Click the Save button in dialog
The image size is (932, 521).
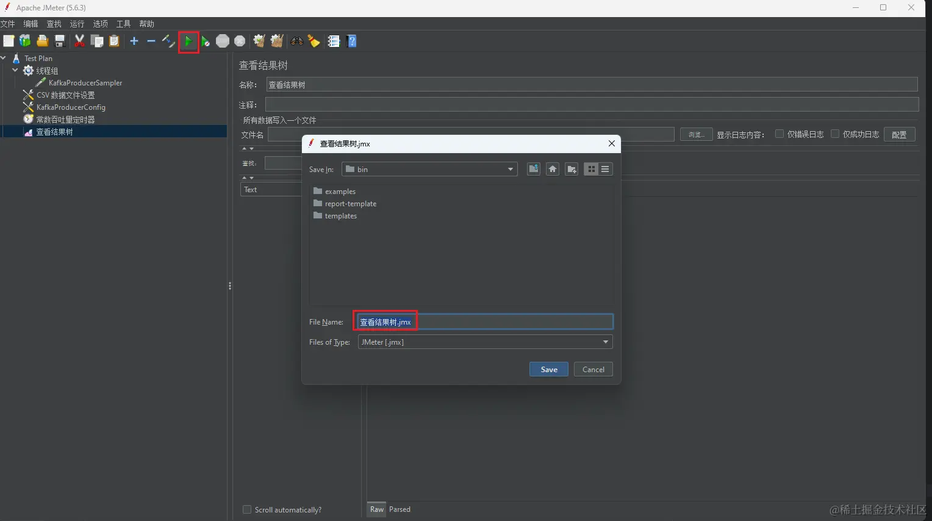click(x=549, y=369)
